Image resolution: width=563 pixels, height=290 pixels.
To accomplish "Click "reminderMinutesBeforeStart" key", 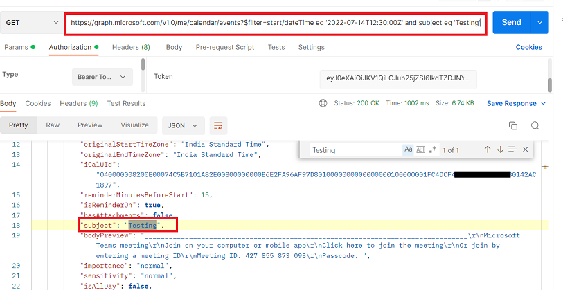I will (x=136, y=195).
